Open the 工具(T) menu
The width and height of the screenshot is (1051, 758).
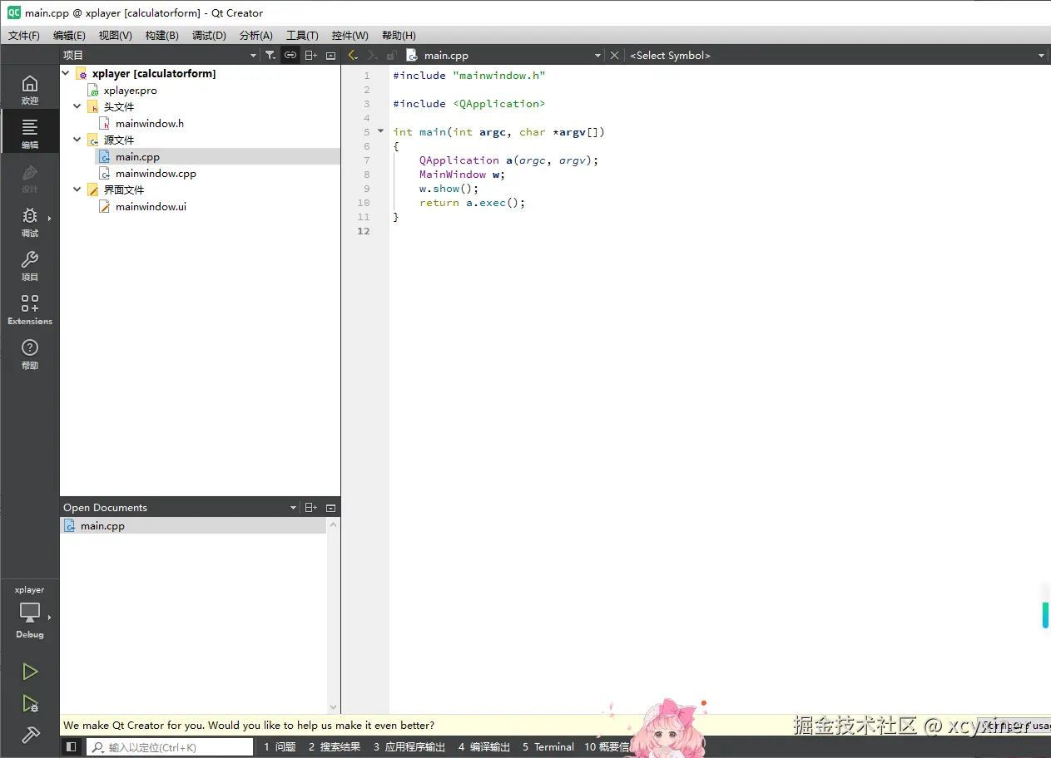click(302, 36)
